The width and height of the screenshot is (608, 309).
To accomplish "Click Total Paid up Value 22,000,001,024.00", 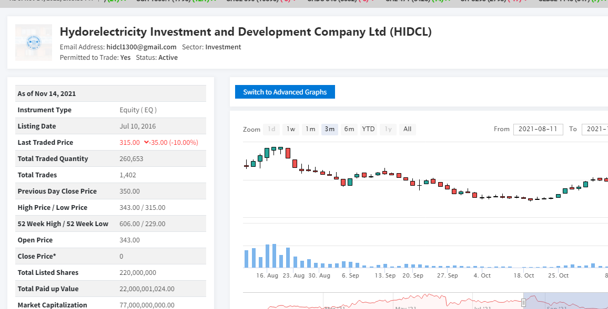I will point(147,289).
